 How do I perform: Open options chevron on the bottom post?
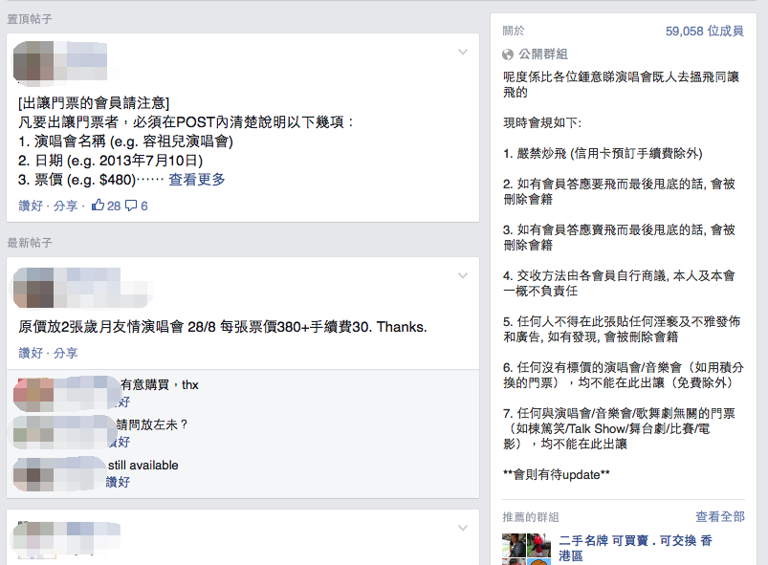tap(463, 528)
